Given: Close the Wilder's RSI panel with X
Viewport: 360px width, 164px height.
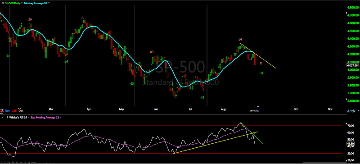Looking at the screenshot, I should (x=2, y=118).
